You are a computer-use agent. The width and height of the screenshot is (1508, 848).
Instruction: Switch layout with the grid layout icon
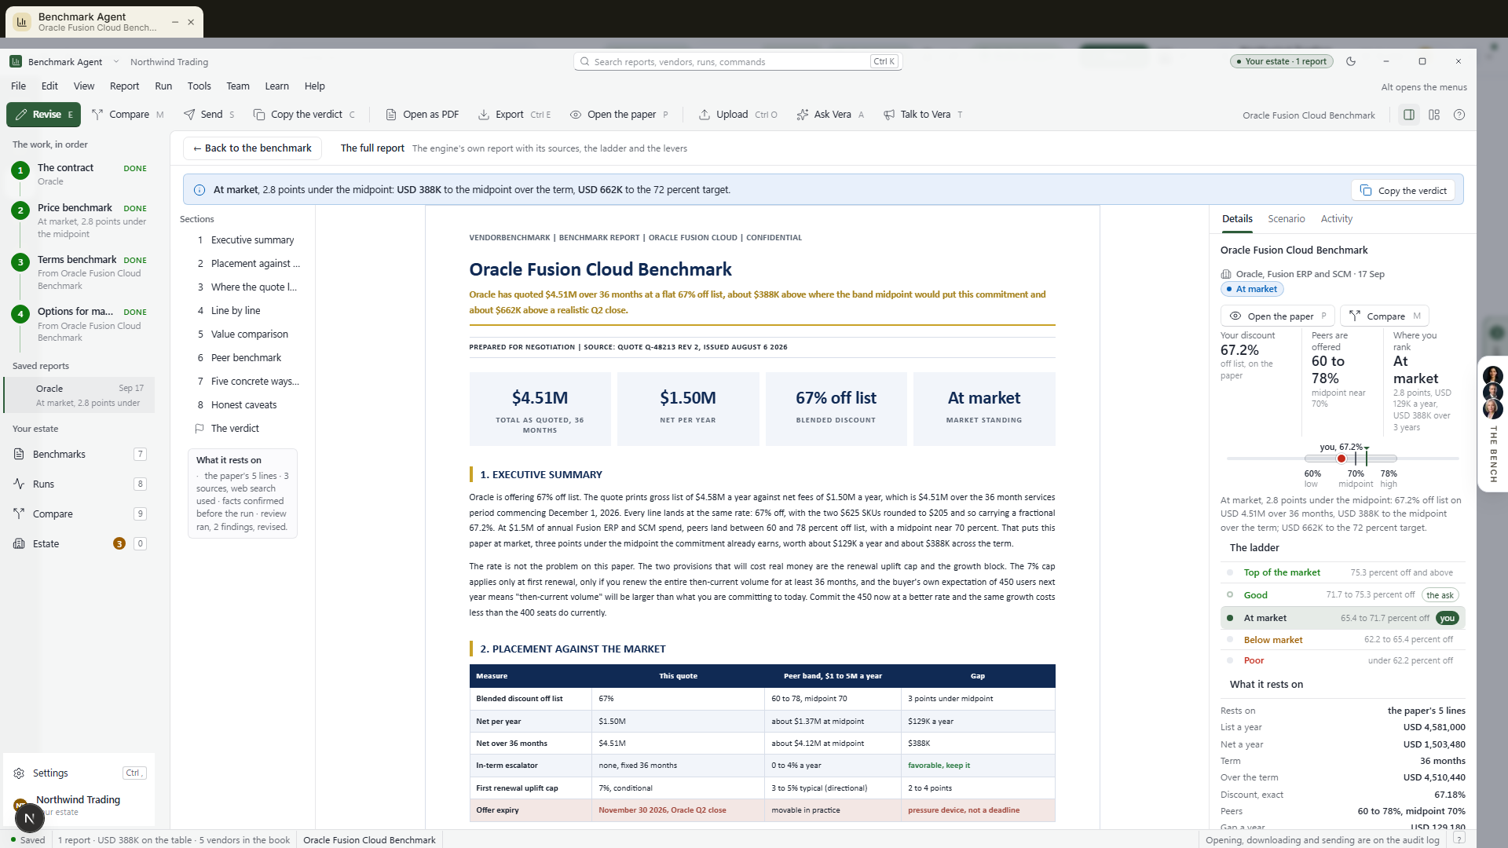pyautogui.click(x=1434, y=115)
